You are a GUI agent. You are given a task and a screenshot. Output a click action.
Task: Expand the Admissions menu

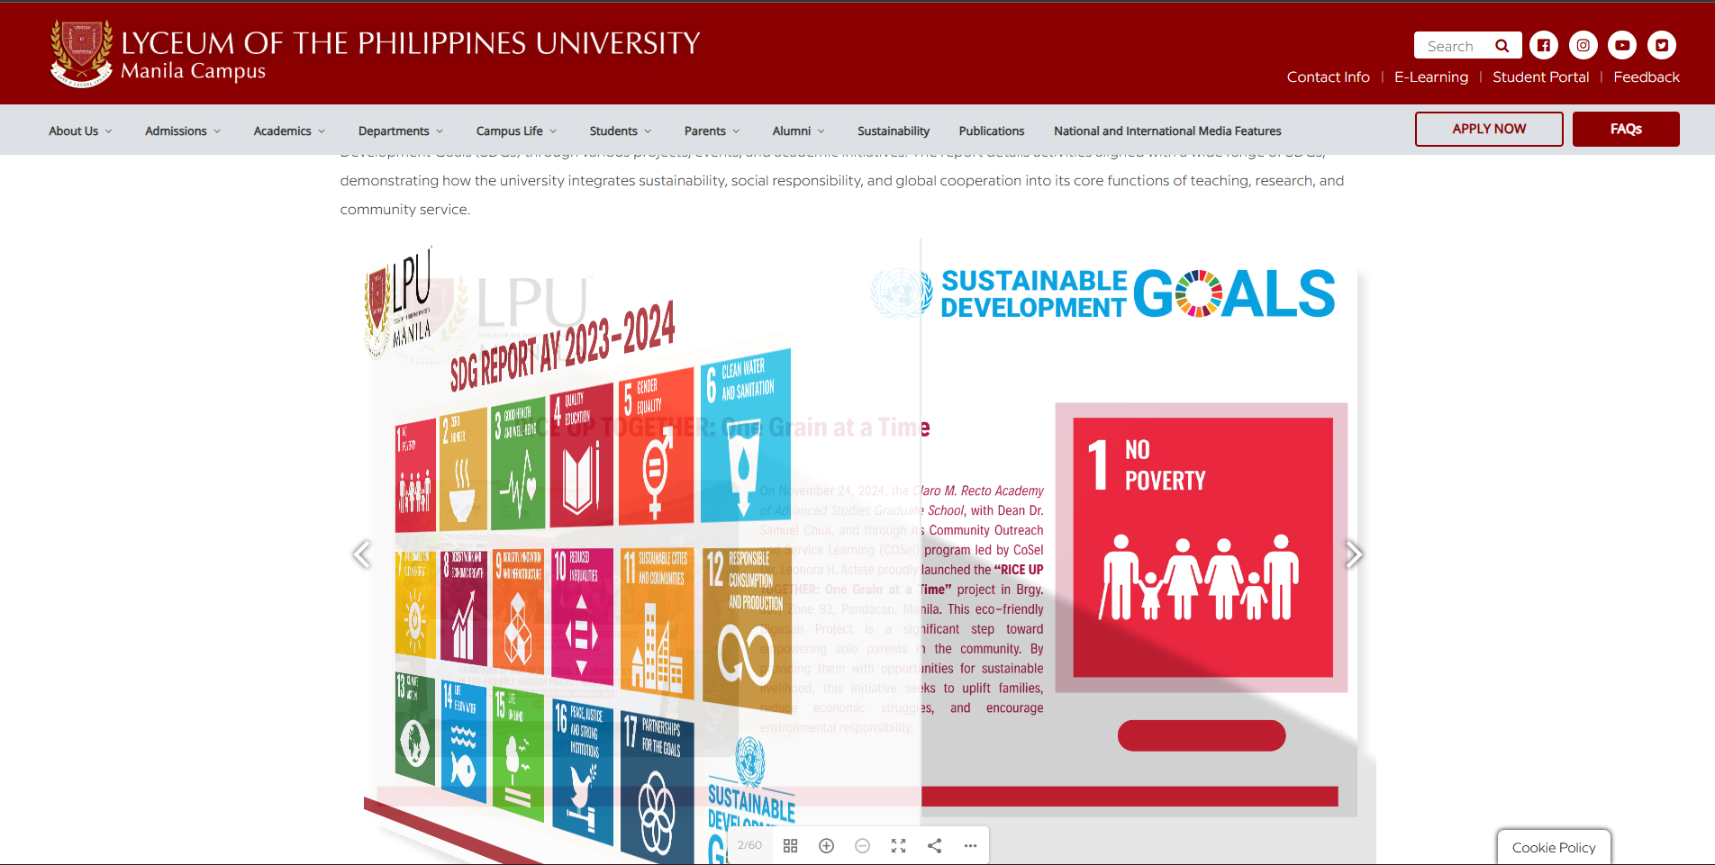click(x=183, y=131)
